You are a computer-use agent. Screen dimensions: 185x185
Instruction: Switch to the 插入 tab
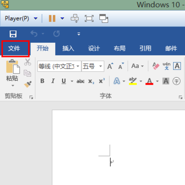point(68,49)
